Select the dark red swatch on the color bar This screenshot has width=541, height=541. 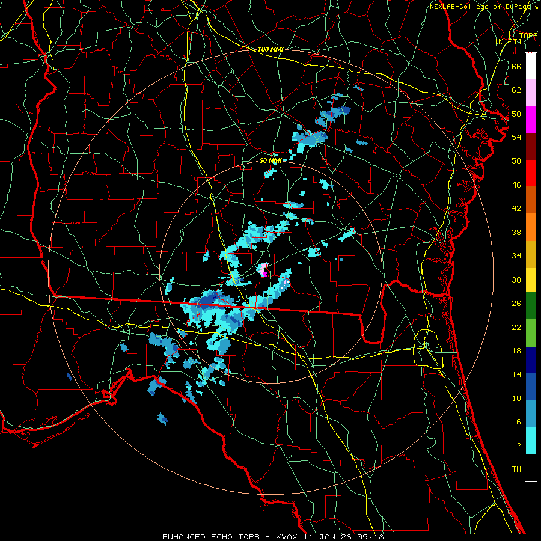coord(531,147)
